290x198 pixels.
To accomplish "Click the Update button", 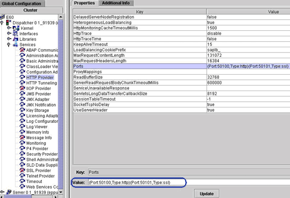I will pos(206,194).
